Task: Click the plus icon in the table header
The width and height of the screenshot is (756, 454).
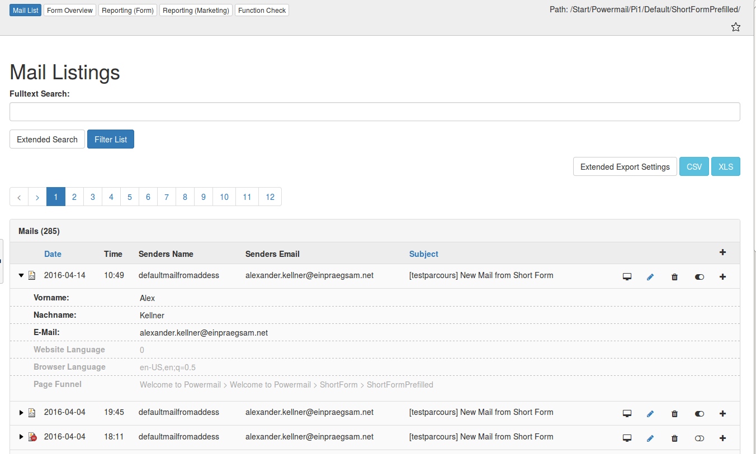Action: pyautogui.click(x=722, y=252)
